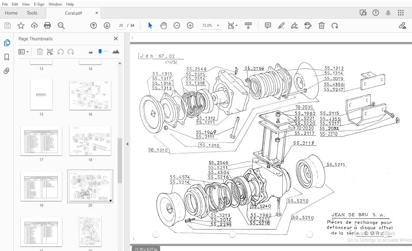The height and width of the screenshot is (251, 412).
Task: Open the File menu
Action: coord(5,4)
